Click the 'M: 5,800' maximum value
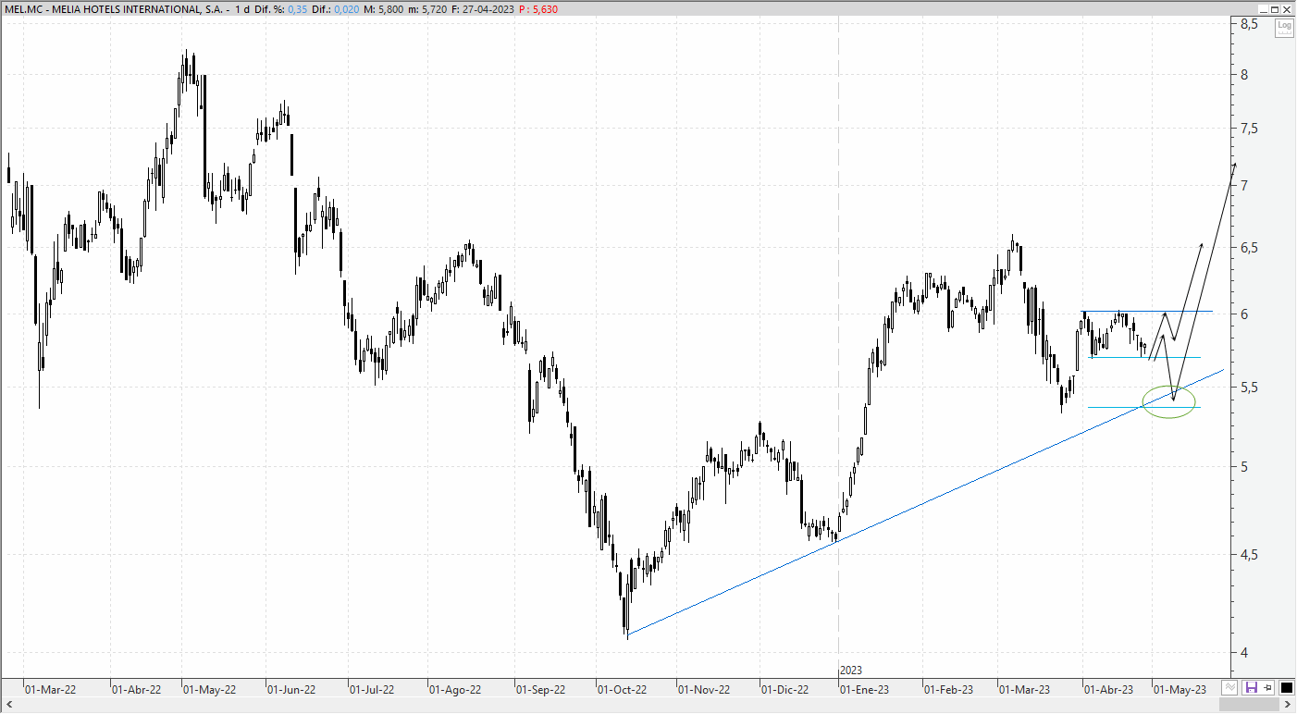1297x714 pixels. pos(385,9)
